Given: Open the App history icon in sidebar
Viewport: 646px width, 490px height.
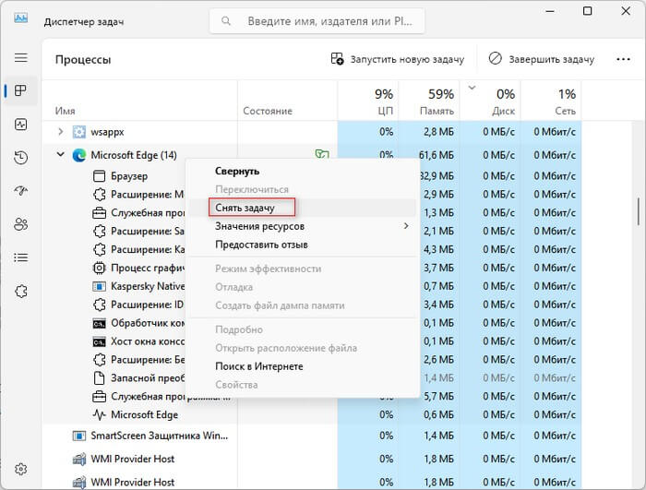Looking at the screenshot, I should point(20,158).
